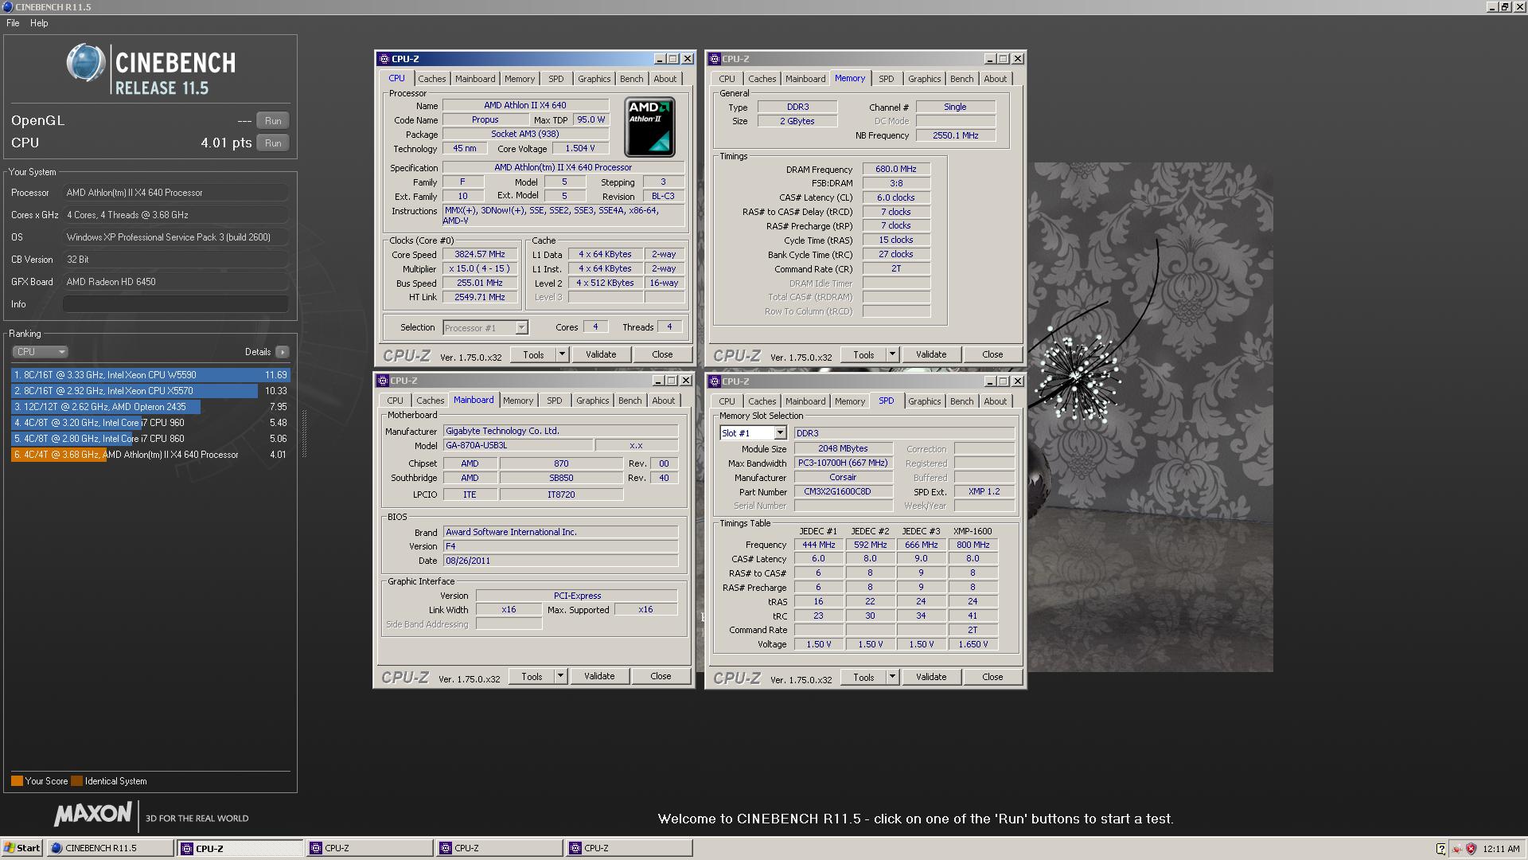Open the Cinebench title bar system icon
1528x860 pixels.
(x=7, y=7)
